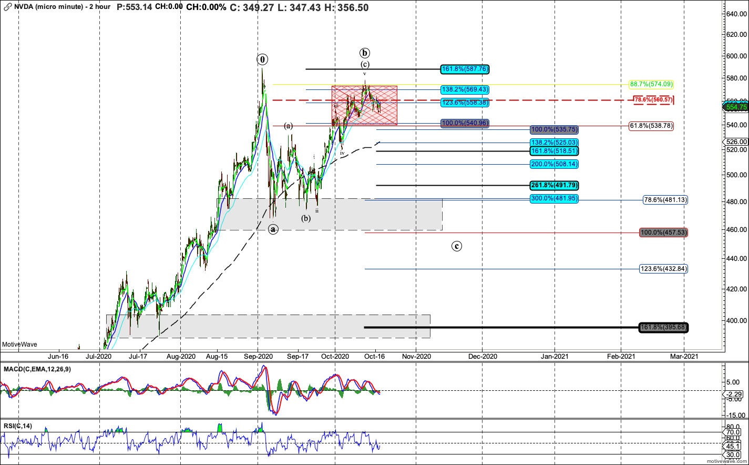749x465 pixels.
Task: Select the 138.2%(569.43) Fibonacci label
Action: (466, 89)
